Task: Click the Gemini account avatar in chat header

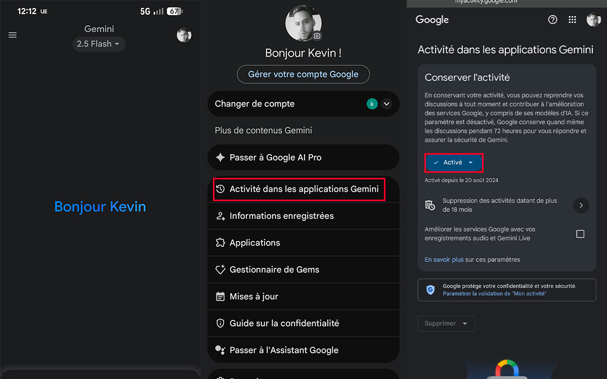Action: tap(184, 35)
